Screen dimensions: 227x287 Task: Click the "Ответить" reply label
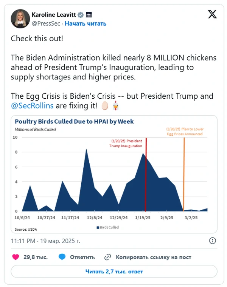[82, 257]
